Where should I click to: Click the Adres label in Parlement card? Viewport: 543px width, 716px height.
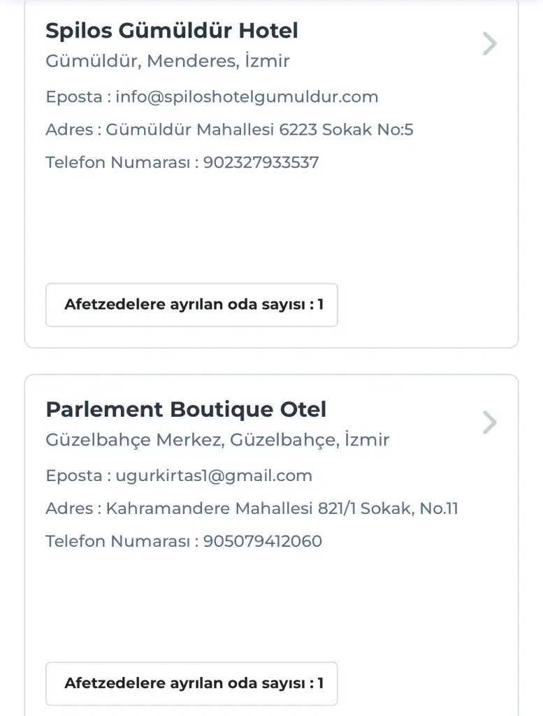(x=69, y=508)
